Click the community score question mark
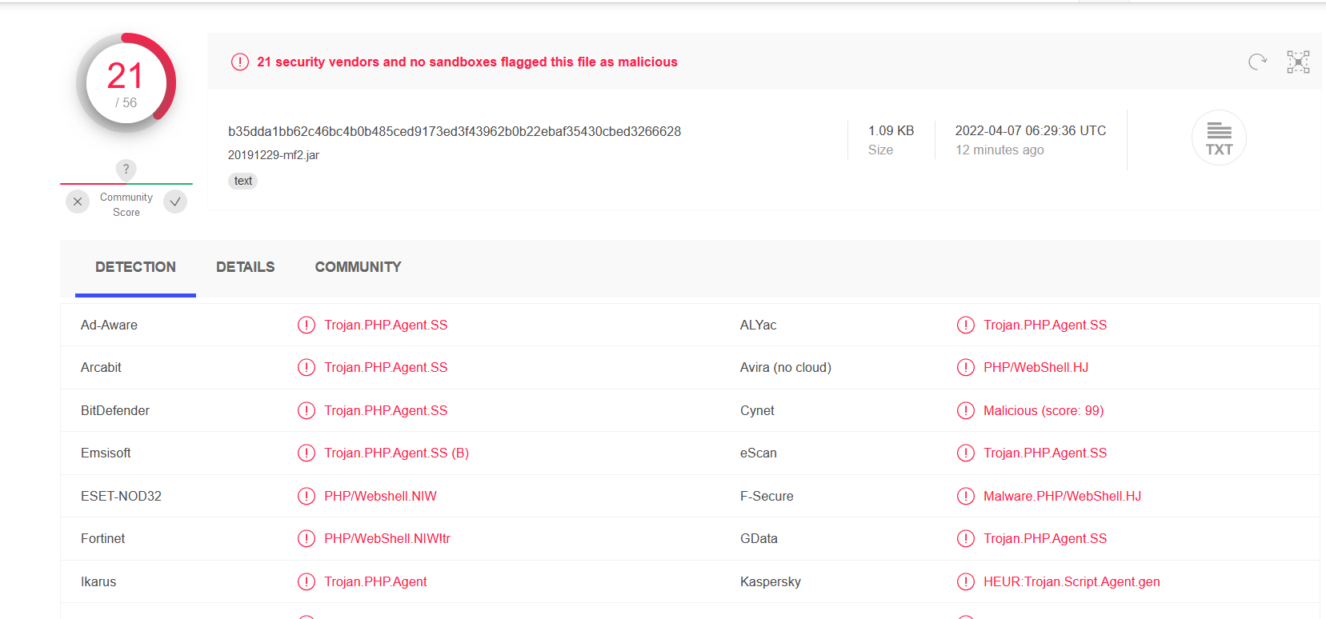Screen dimensions: 1326x619 126,169
